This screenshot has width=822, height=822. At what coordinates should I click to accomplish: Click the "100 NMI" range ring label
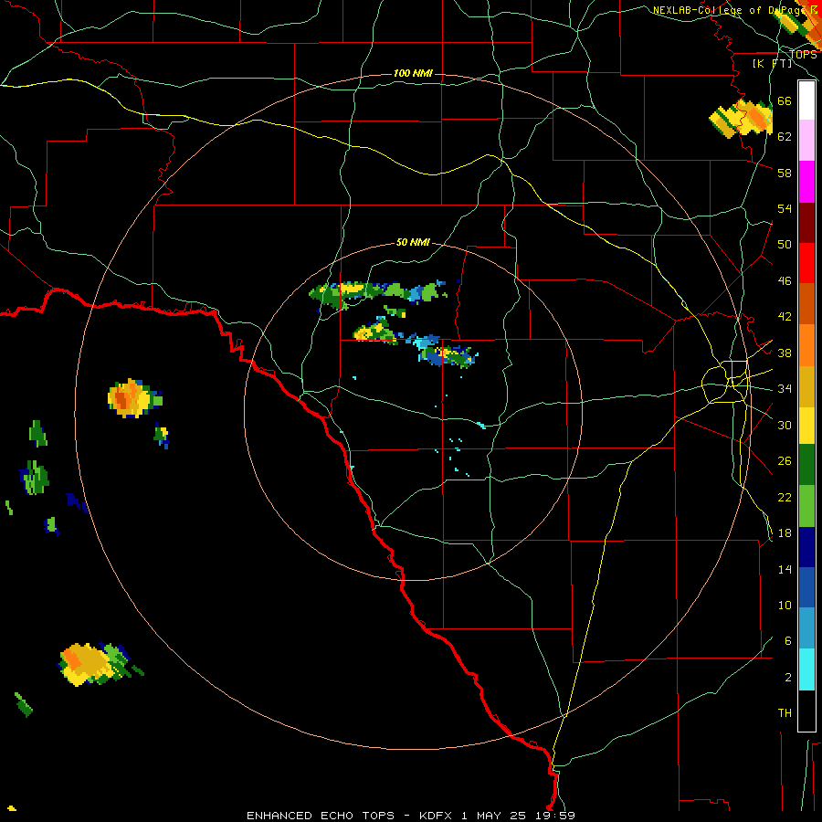coord(413,73)
